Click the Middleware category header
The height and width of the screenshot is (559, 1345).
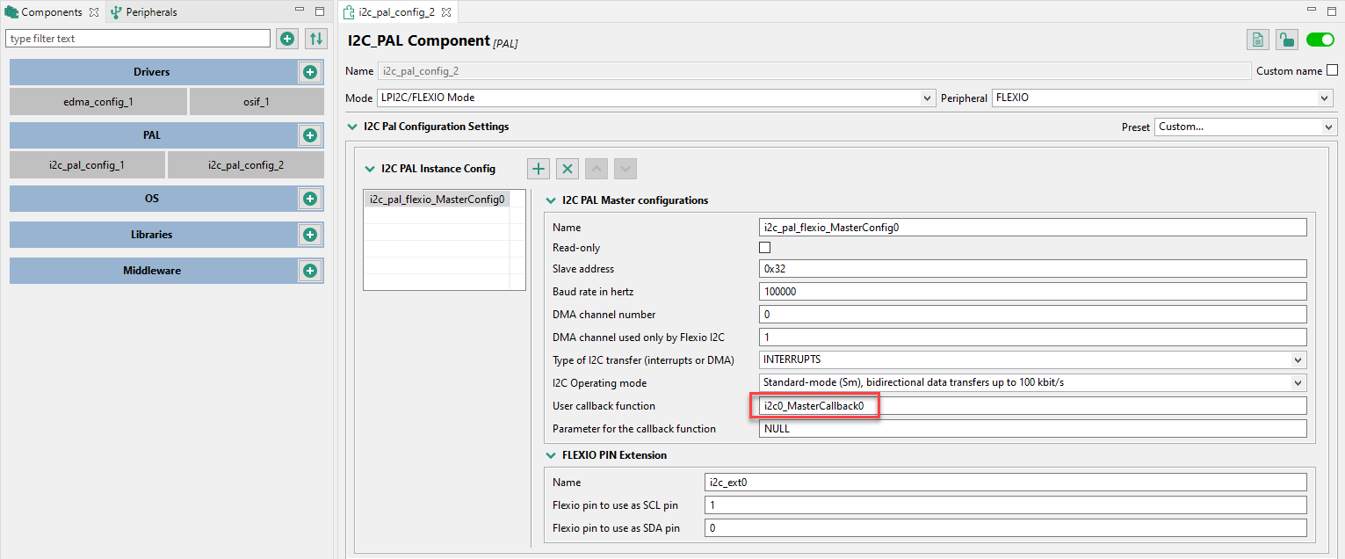[152, 271]
